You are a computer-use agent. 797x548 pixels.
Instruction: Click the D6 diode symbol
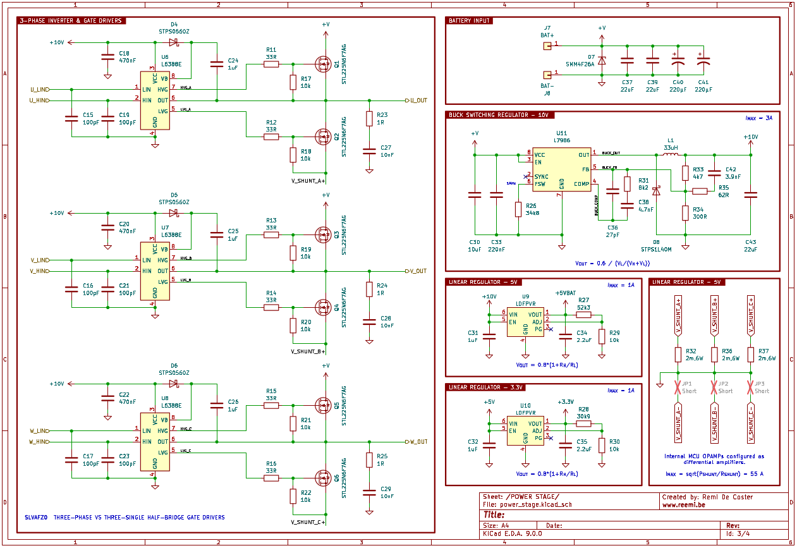point(174,383)
